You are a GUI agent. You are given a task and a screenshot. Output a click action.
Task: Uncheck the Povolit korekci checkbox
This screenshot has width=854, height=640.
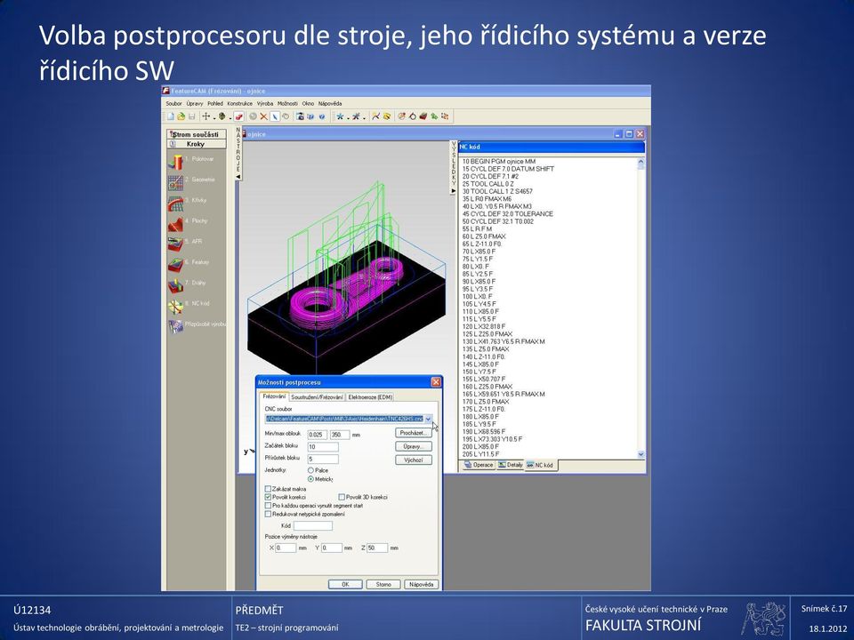268,498
